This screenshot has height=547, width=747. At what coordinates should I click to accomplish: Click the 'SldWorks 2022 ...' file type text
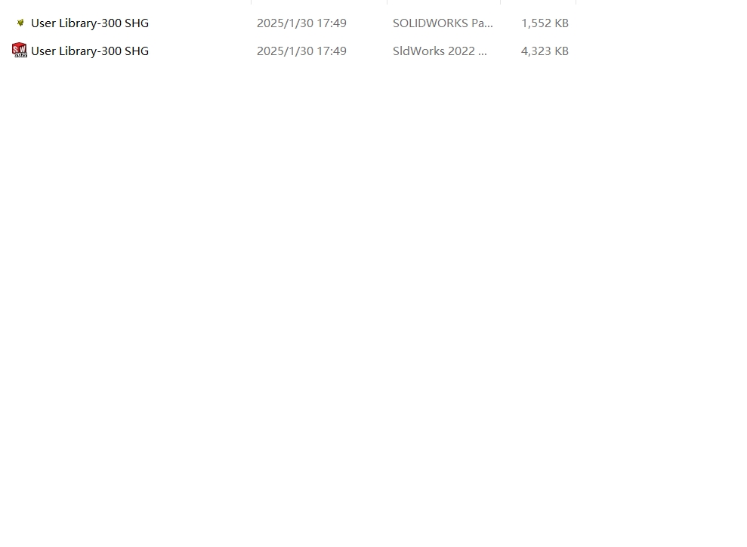(440, 51)
